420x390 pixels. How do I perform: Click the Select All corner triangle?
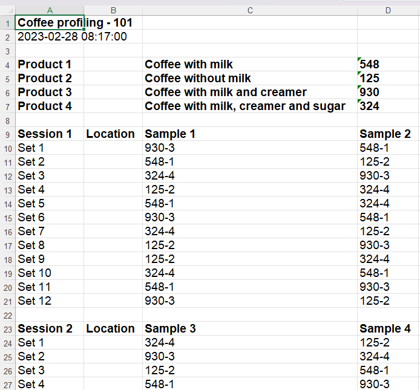coord(7,10)
